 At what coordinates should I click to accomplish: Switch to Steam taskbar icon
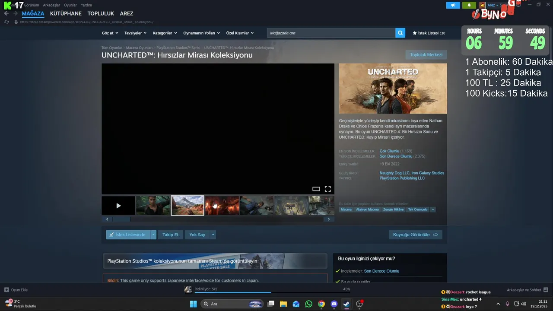(346, 304)
